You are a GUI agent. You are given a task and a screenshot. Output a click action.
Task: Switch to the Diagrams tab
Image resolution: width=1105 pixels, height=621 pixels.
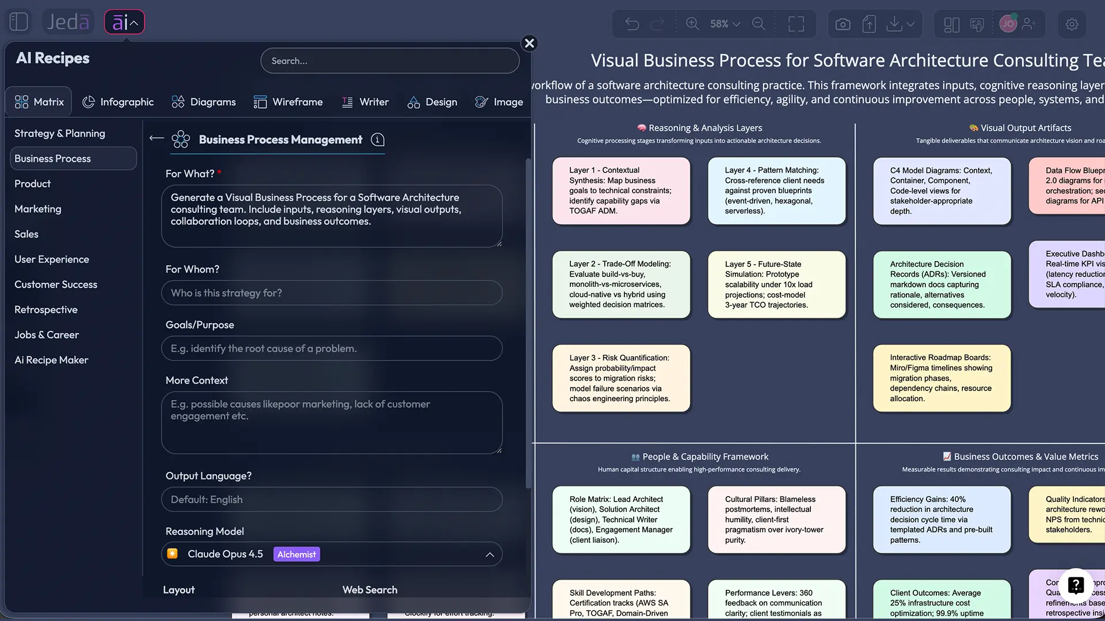204,102
